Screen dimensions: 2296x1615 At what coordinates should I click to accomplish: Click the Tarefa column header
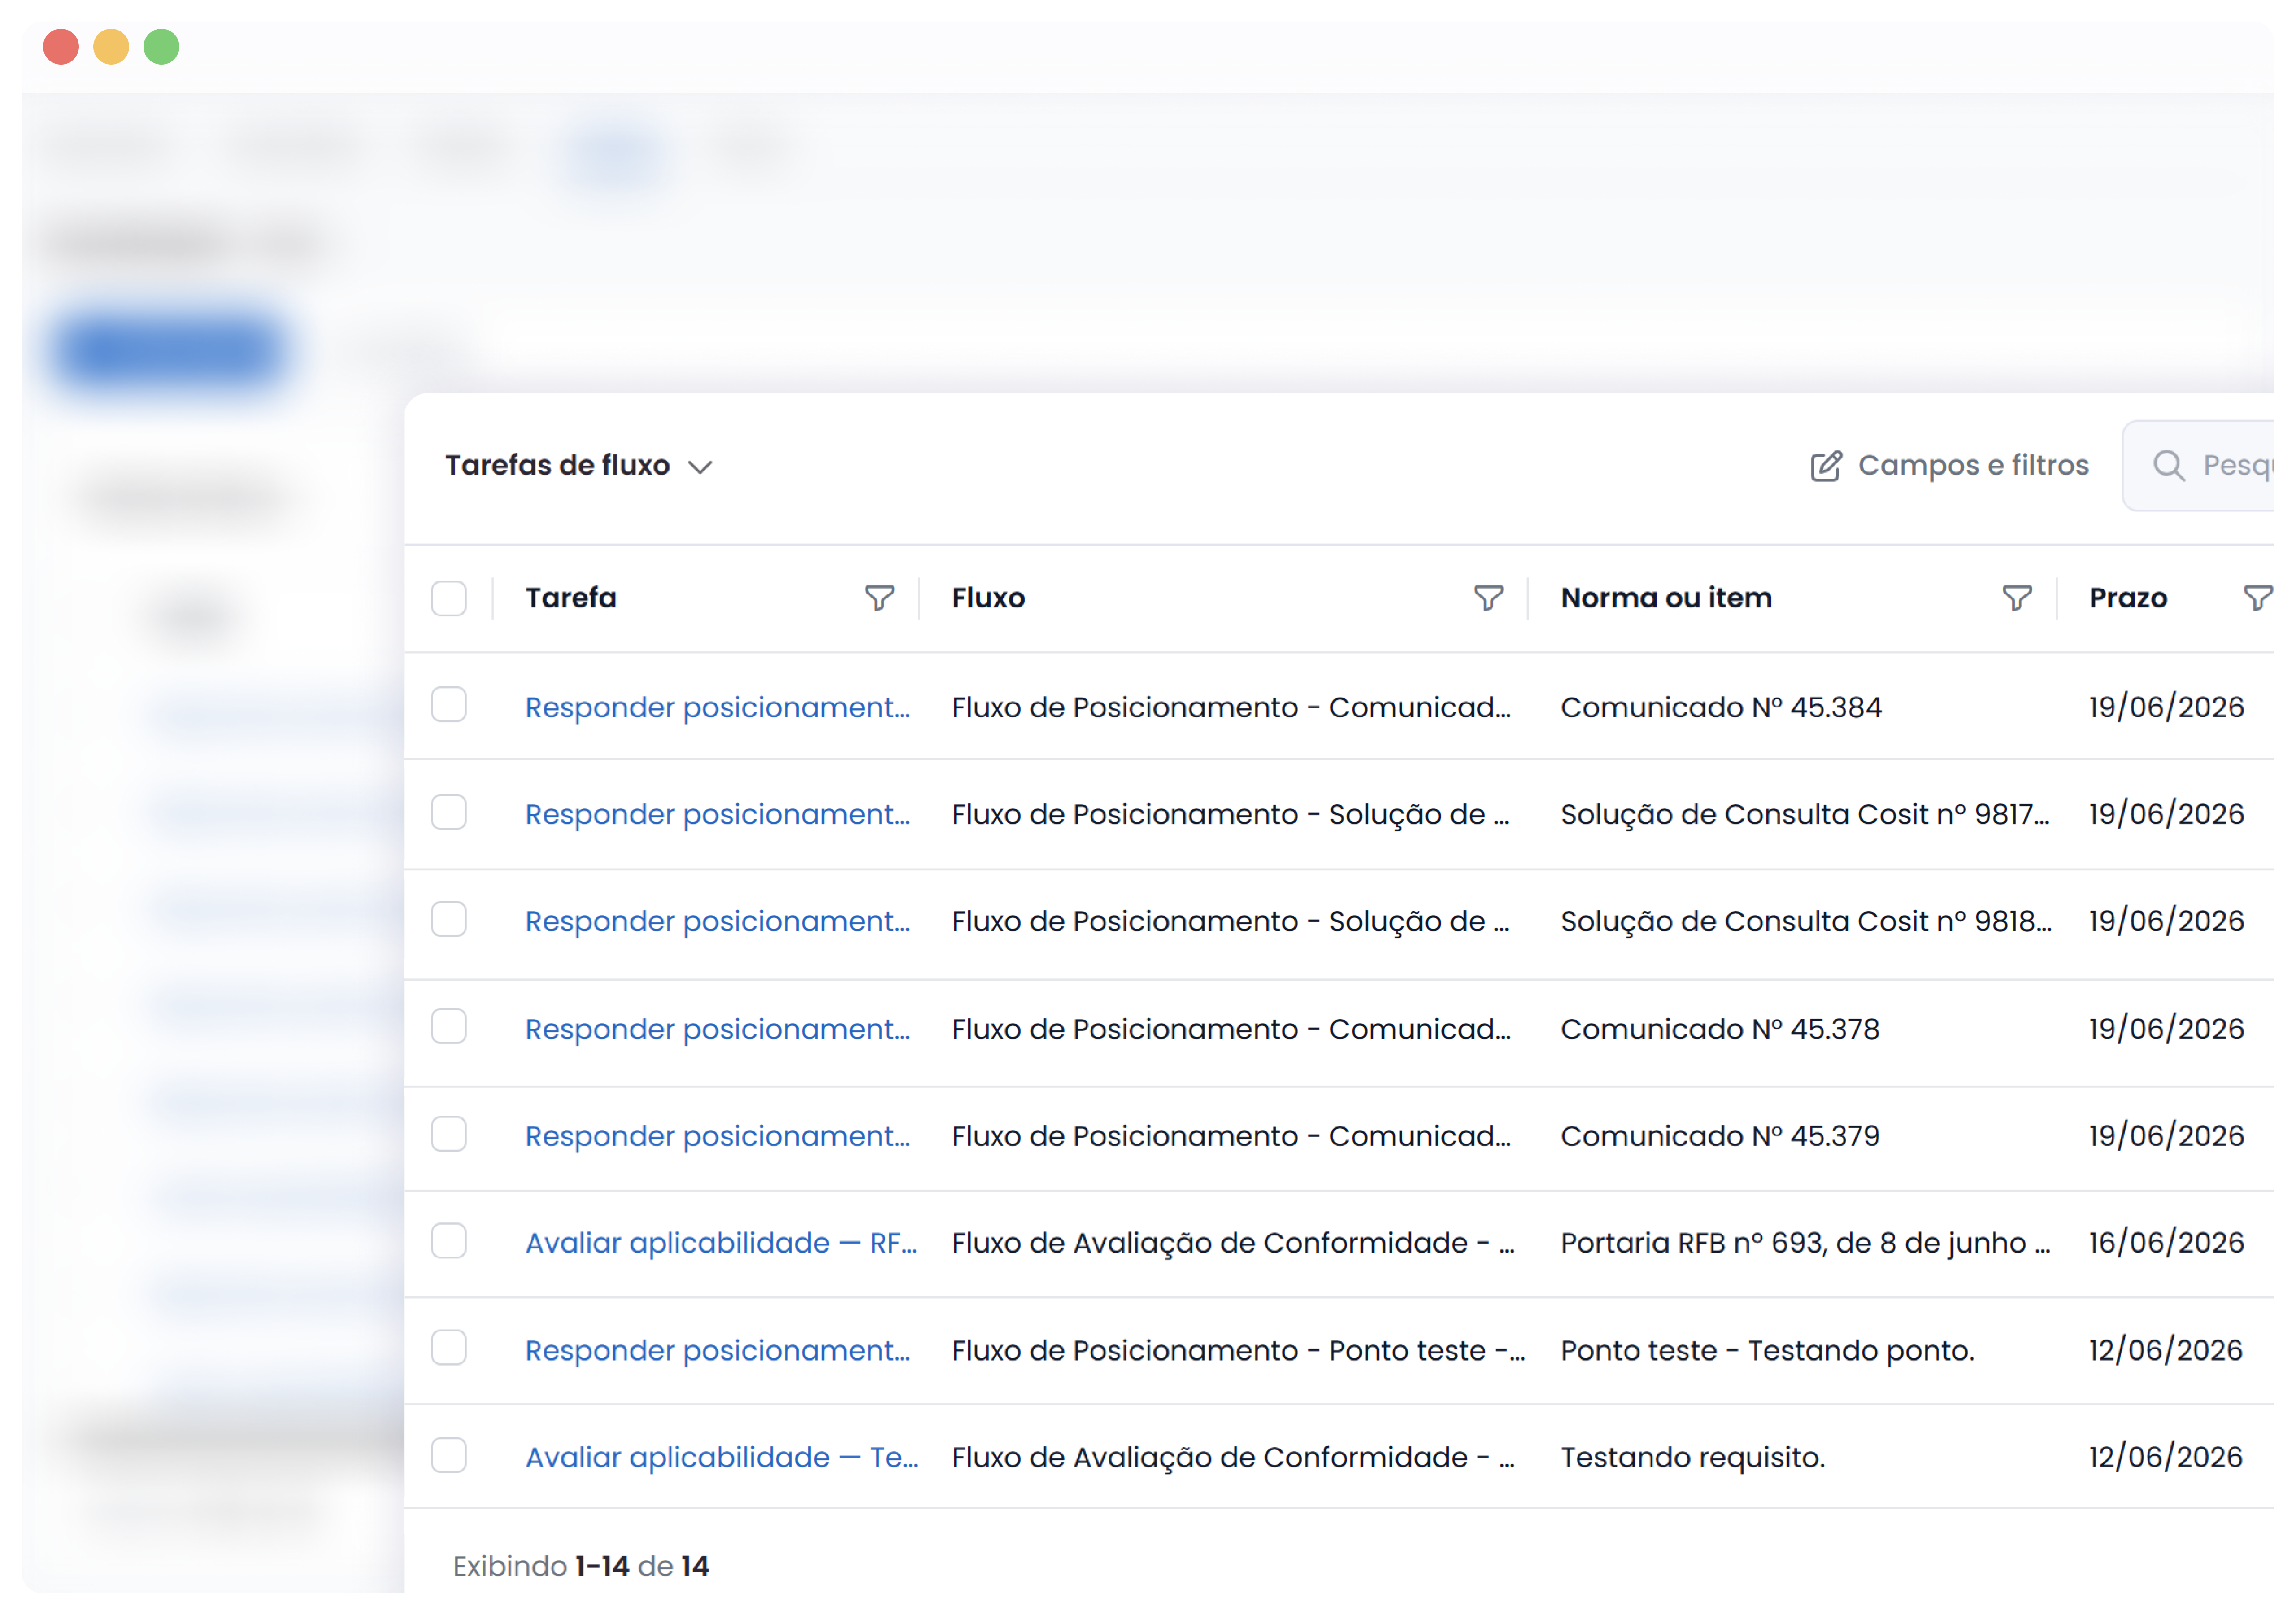pos(571,598)
